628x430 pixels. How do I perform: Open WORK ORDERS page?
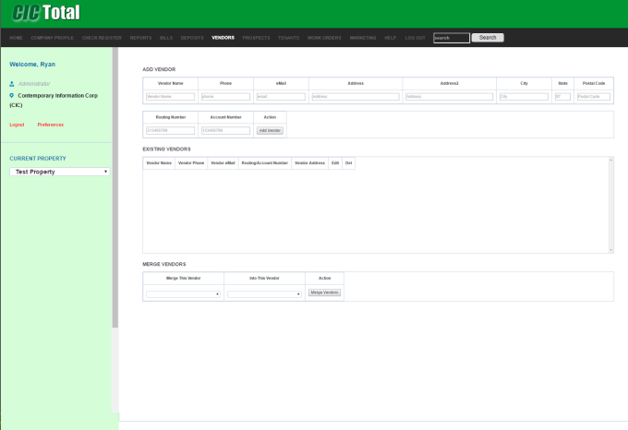324,38
